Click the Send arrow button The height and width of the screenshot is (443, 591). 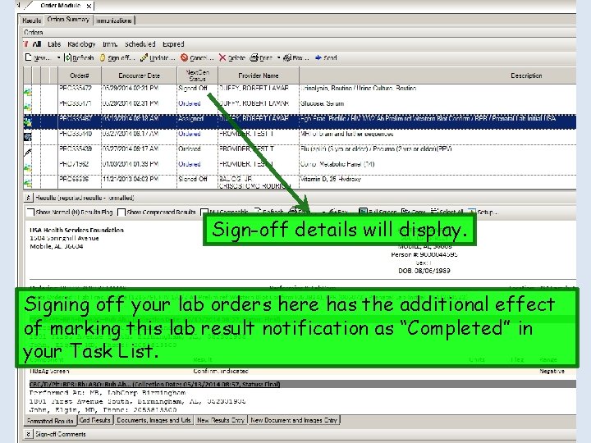[x=326, y=57]
